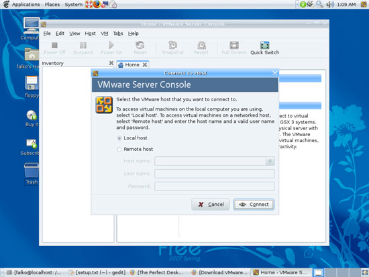Click the User name input field
Image resolution: width=369 pixels, height=277 pixels.
pyautogui.click(x=215, y=174)
